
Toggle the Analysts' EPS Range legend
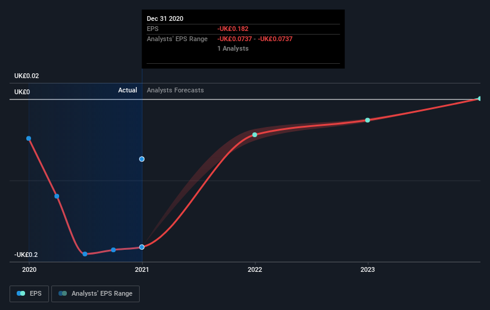click(x=95, y=293)
